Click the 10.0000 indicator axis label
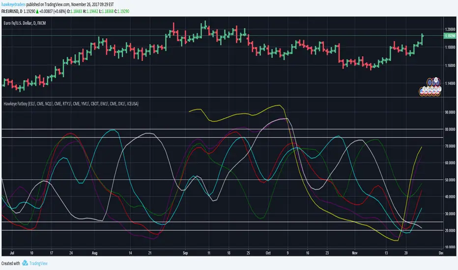 [x=450, y=247]
